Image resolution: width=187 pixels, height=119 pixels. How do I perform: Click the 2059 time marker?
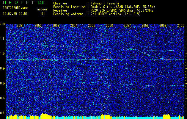point(163,25)
